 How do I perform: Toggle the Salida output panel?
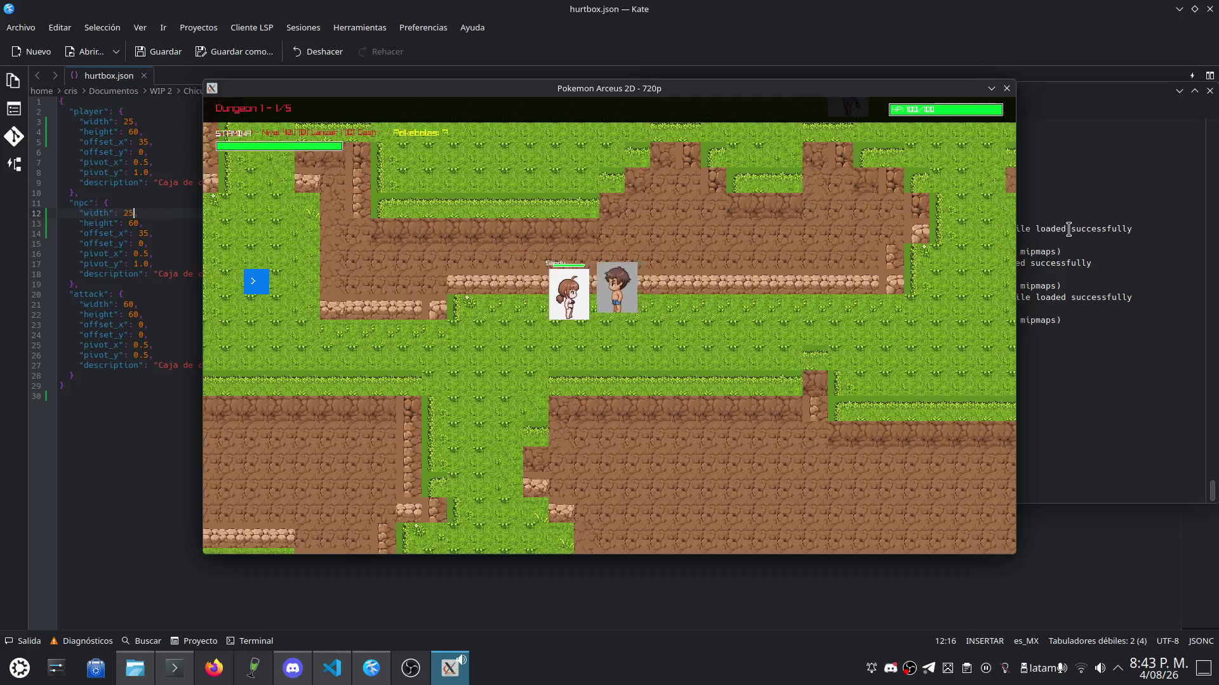[23, 641]
